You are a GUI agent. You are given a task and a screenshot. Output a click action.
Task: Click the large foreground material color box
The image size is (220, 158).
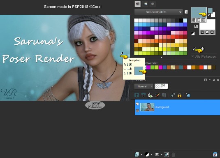tap(199, 13)
